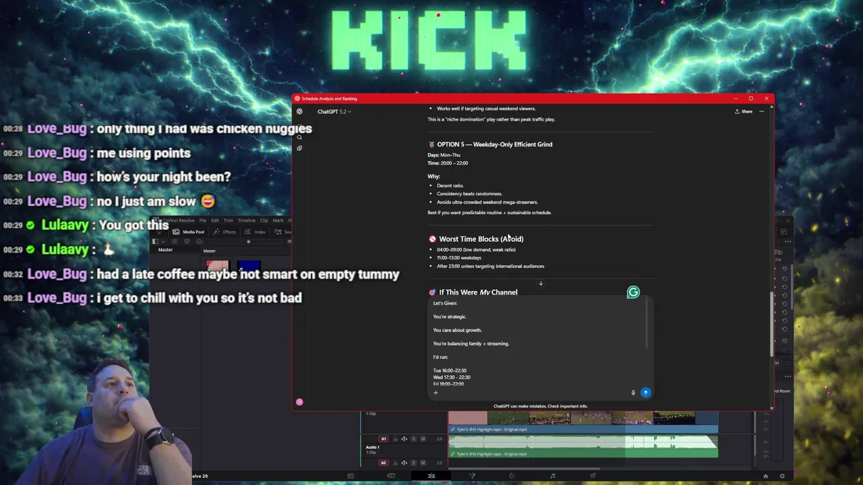863x485 pixels.
Task: Click the Home project manager icon in Resolve
Action: click(x=765, y=476)
